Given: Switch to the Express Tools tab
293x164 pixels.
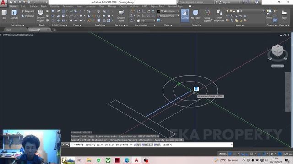Looking at the screenshot, I should [x=157, y=6].
